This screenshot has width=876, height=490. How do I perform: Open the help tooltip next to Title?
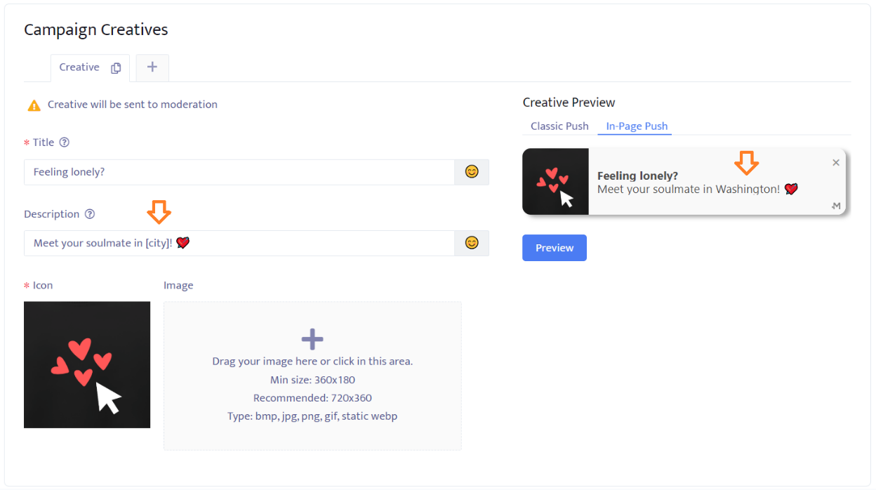point(65,143)
